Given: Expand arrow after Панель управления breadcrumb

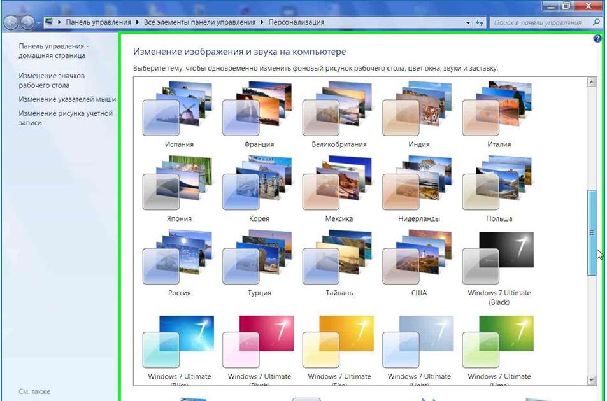Looking at the screenshot, I should point(138,22).
